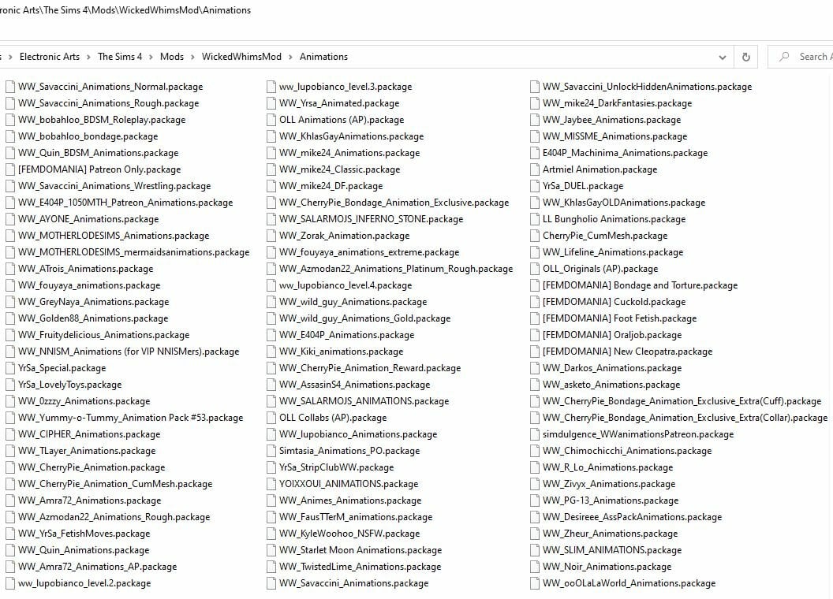Select the WW_Yrsa_Animated.package document icon

273,103
